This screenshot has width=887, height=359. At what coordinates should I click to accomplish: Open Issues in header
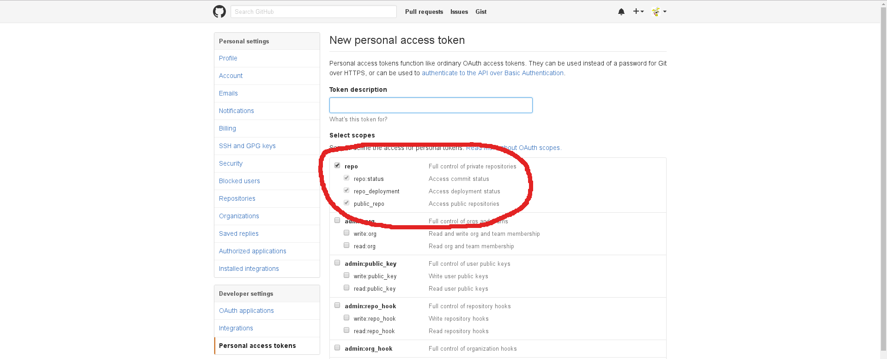[459, 12]
